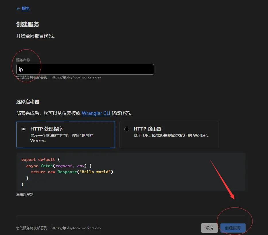Click the export default line in code
268x235 pixels.
point(40,159)
